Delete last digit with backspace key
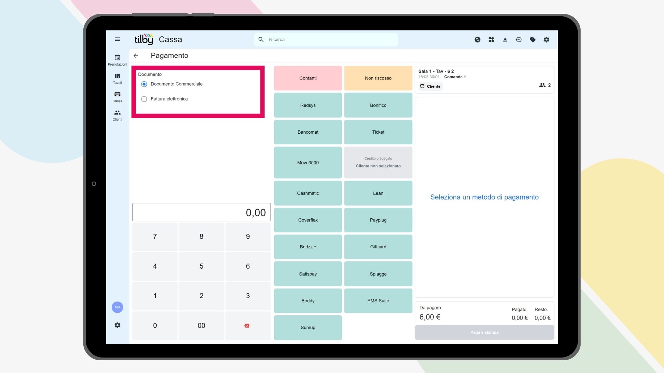The image size is (664, 373). [x=248, y=326]
